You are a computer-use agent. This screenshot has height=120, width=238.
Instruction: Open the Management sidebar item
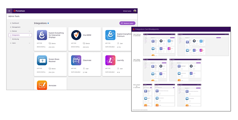[x=16, y=27]
